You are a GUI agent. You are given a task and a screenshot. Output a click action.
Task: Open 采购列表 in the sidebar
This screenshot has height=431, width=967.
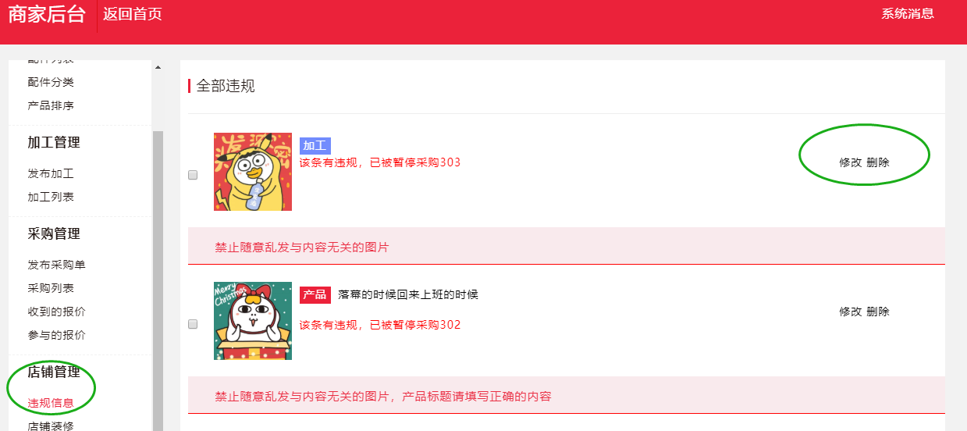click(x=51, y=288)
